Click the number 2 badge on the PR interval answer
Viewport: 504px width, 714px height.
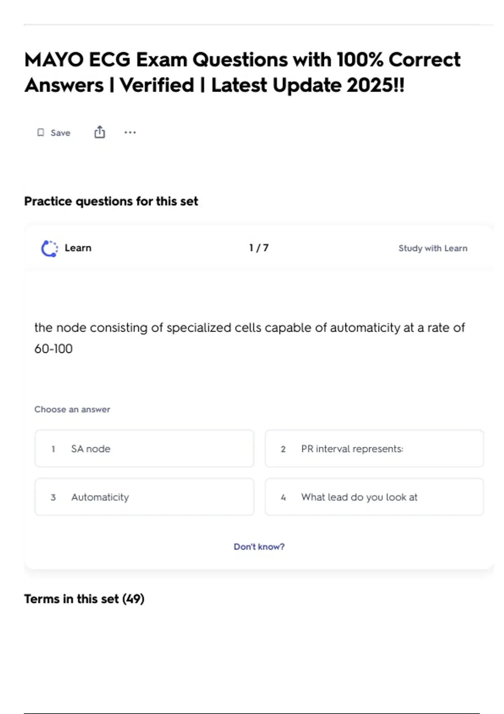point(283,449)
